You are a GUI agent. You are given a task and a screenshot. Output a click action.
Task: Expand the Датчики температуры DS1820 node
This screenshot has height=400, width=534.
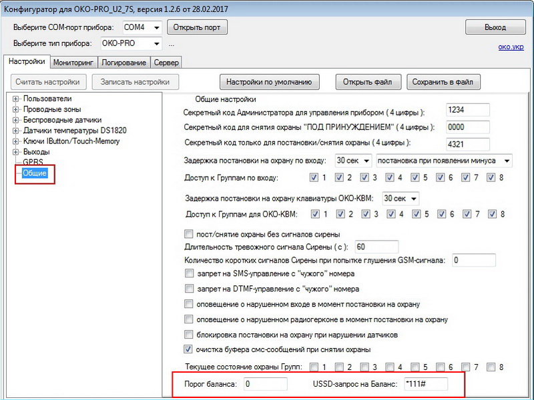(x=15, y=131)
